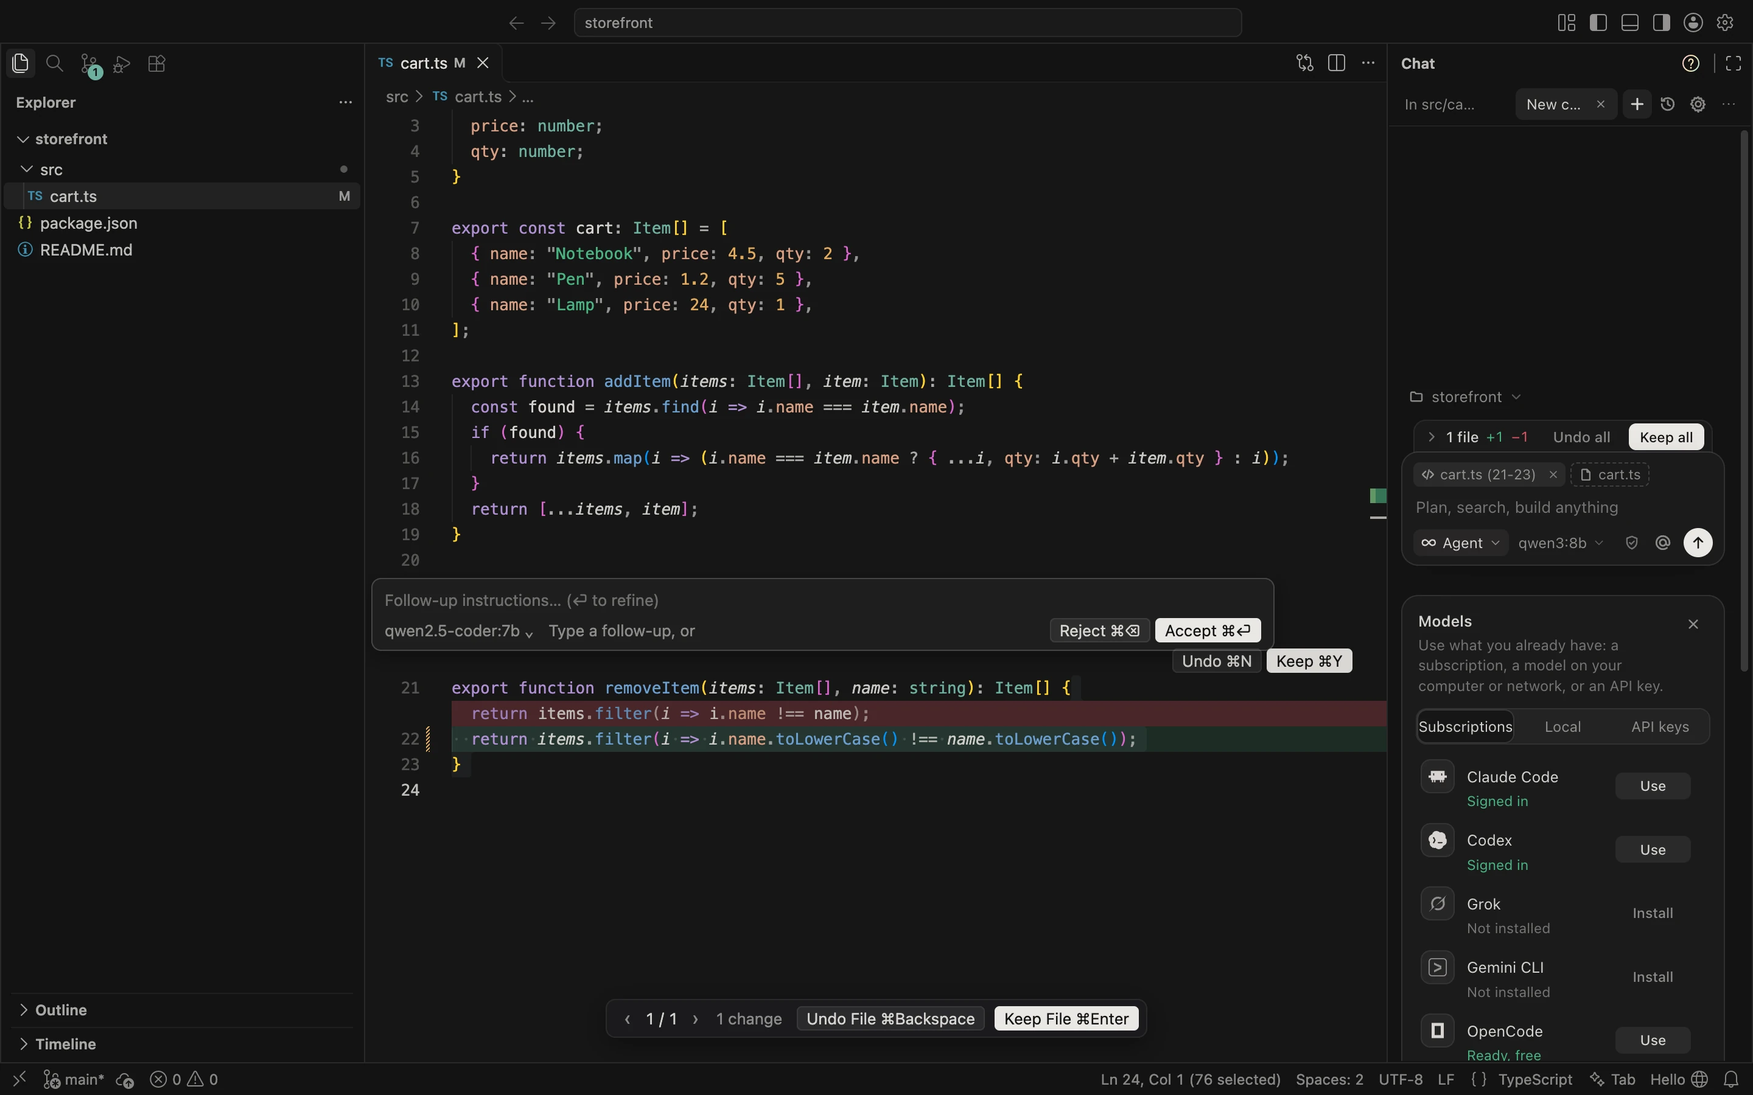Open the Explorer files icon in sidebar
Image resolution: width=1753 pixels, height=1095 pixels.
(x=20, y=64)
